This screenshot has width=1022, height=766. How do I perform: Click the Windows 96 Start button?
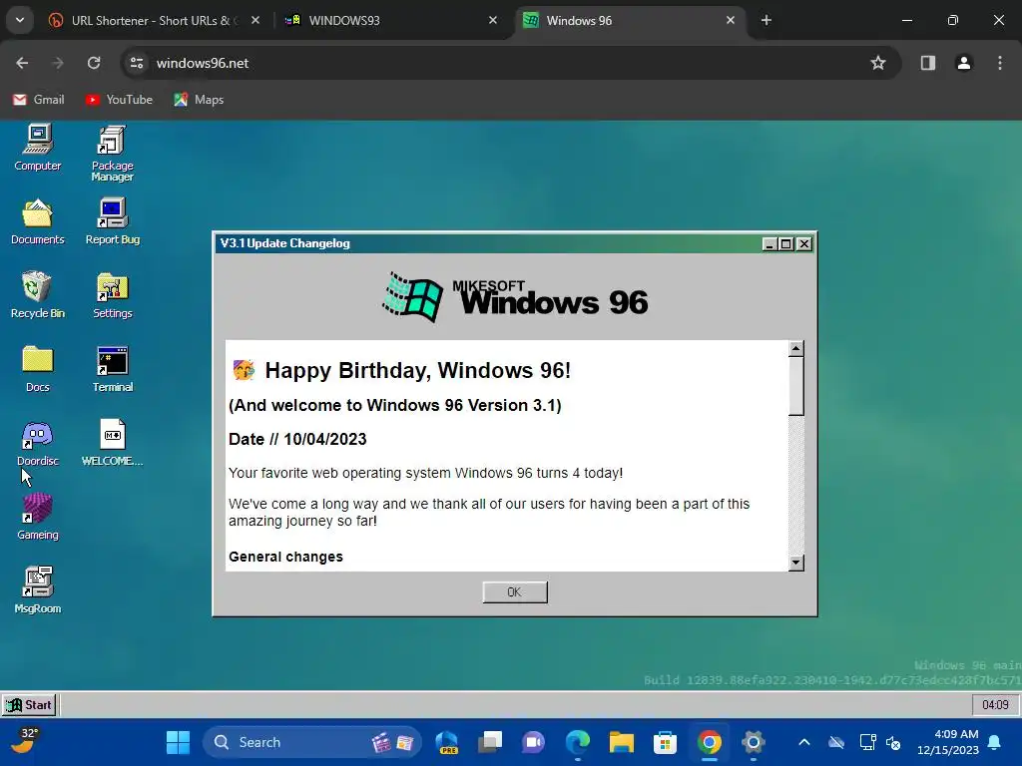pos(29,705)
